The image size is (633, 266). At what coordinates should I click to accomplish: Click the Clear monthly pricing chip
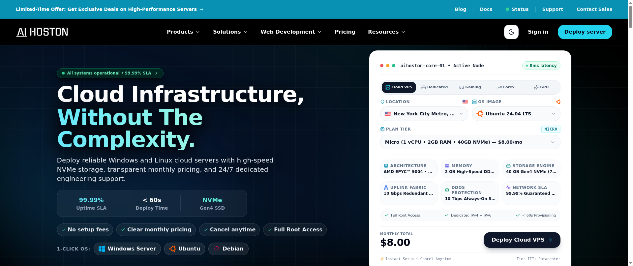[156, 230]
